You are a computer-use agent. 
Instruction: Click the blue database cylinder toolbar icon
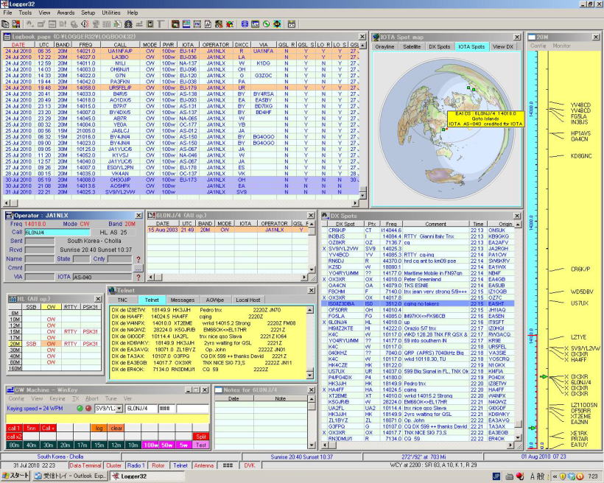click(x=245, y=24)
